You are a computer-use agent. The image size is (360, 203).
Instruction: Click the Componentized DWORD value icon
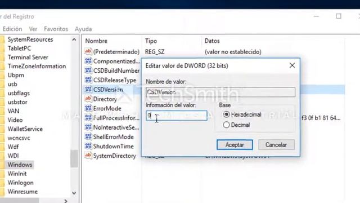coord(88,61)
